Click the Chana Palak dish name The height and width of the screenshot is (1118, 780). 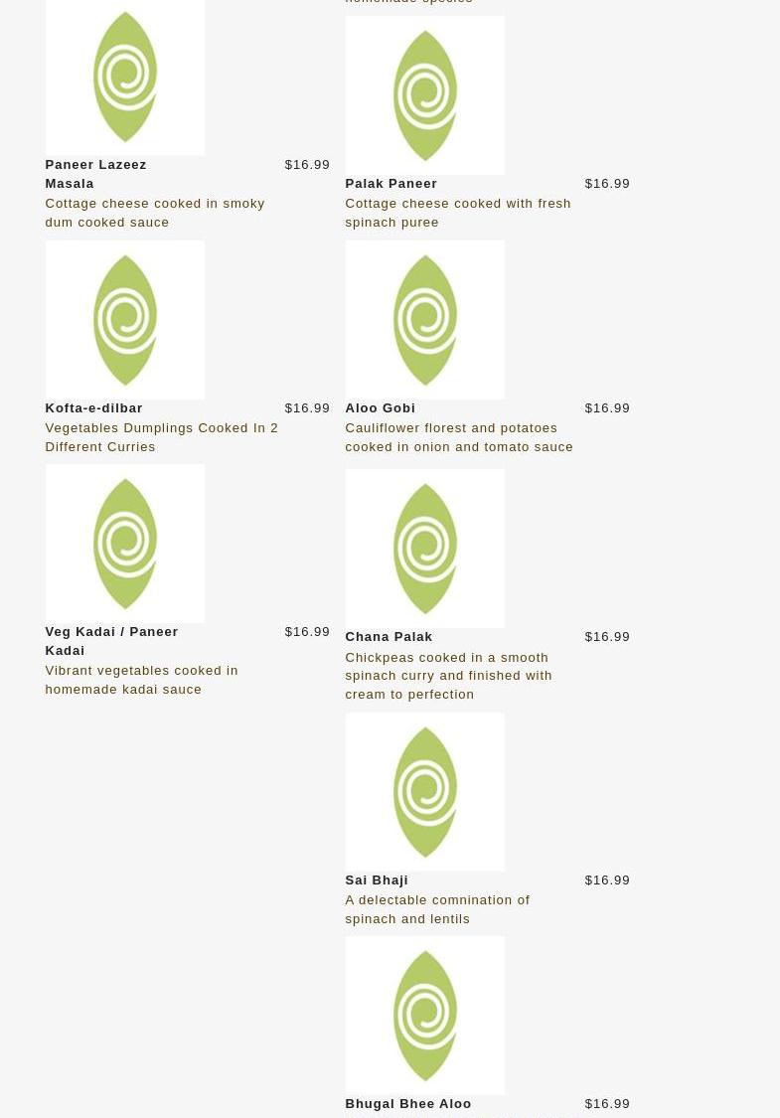389,637
